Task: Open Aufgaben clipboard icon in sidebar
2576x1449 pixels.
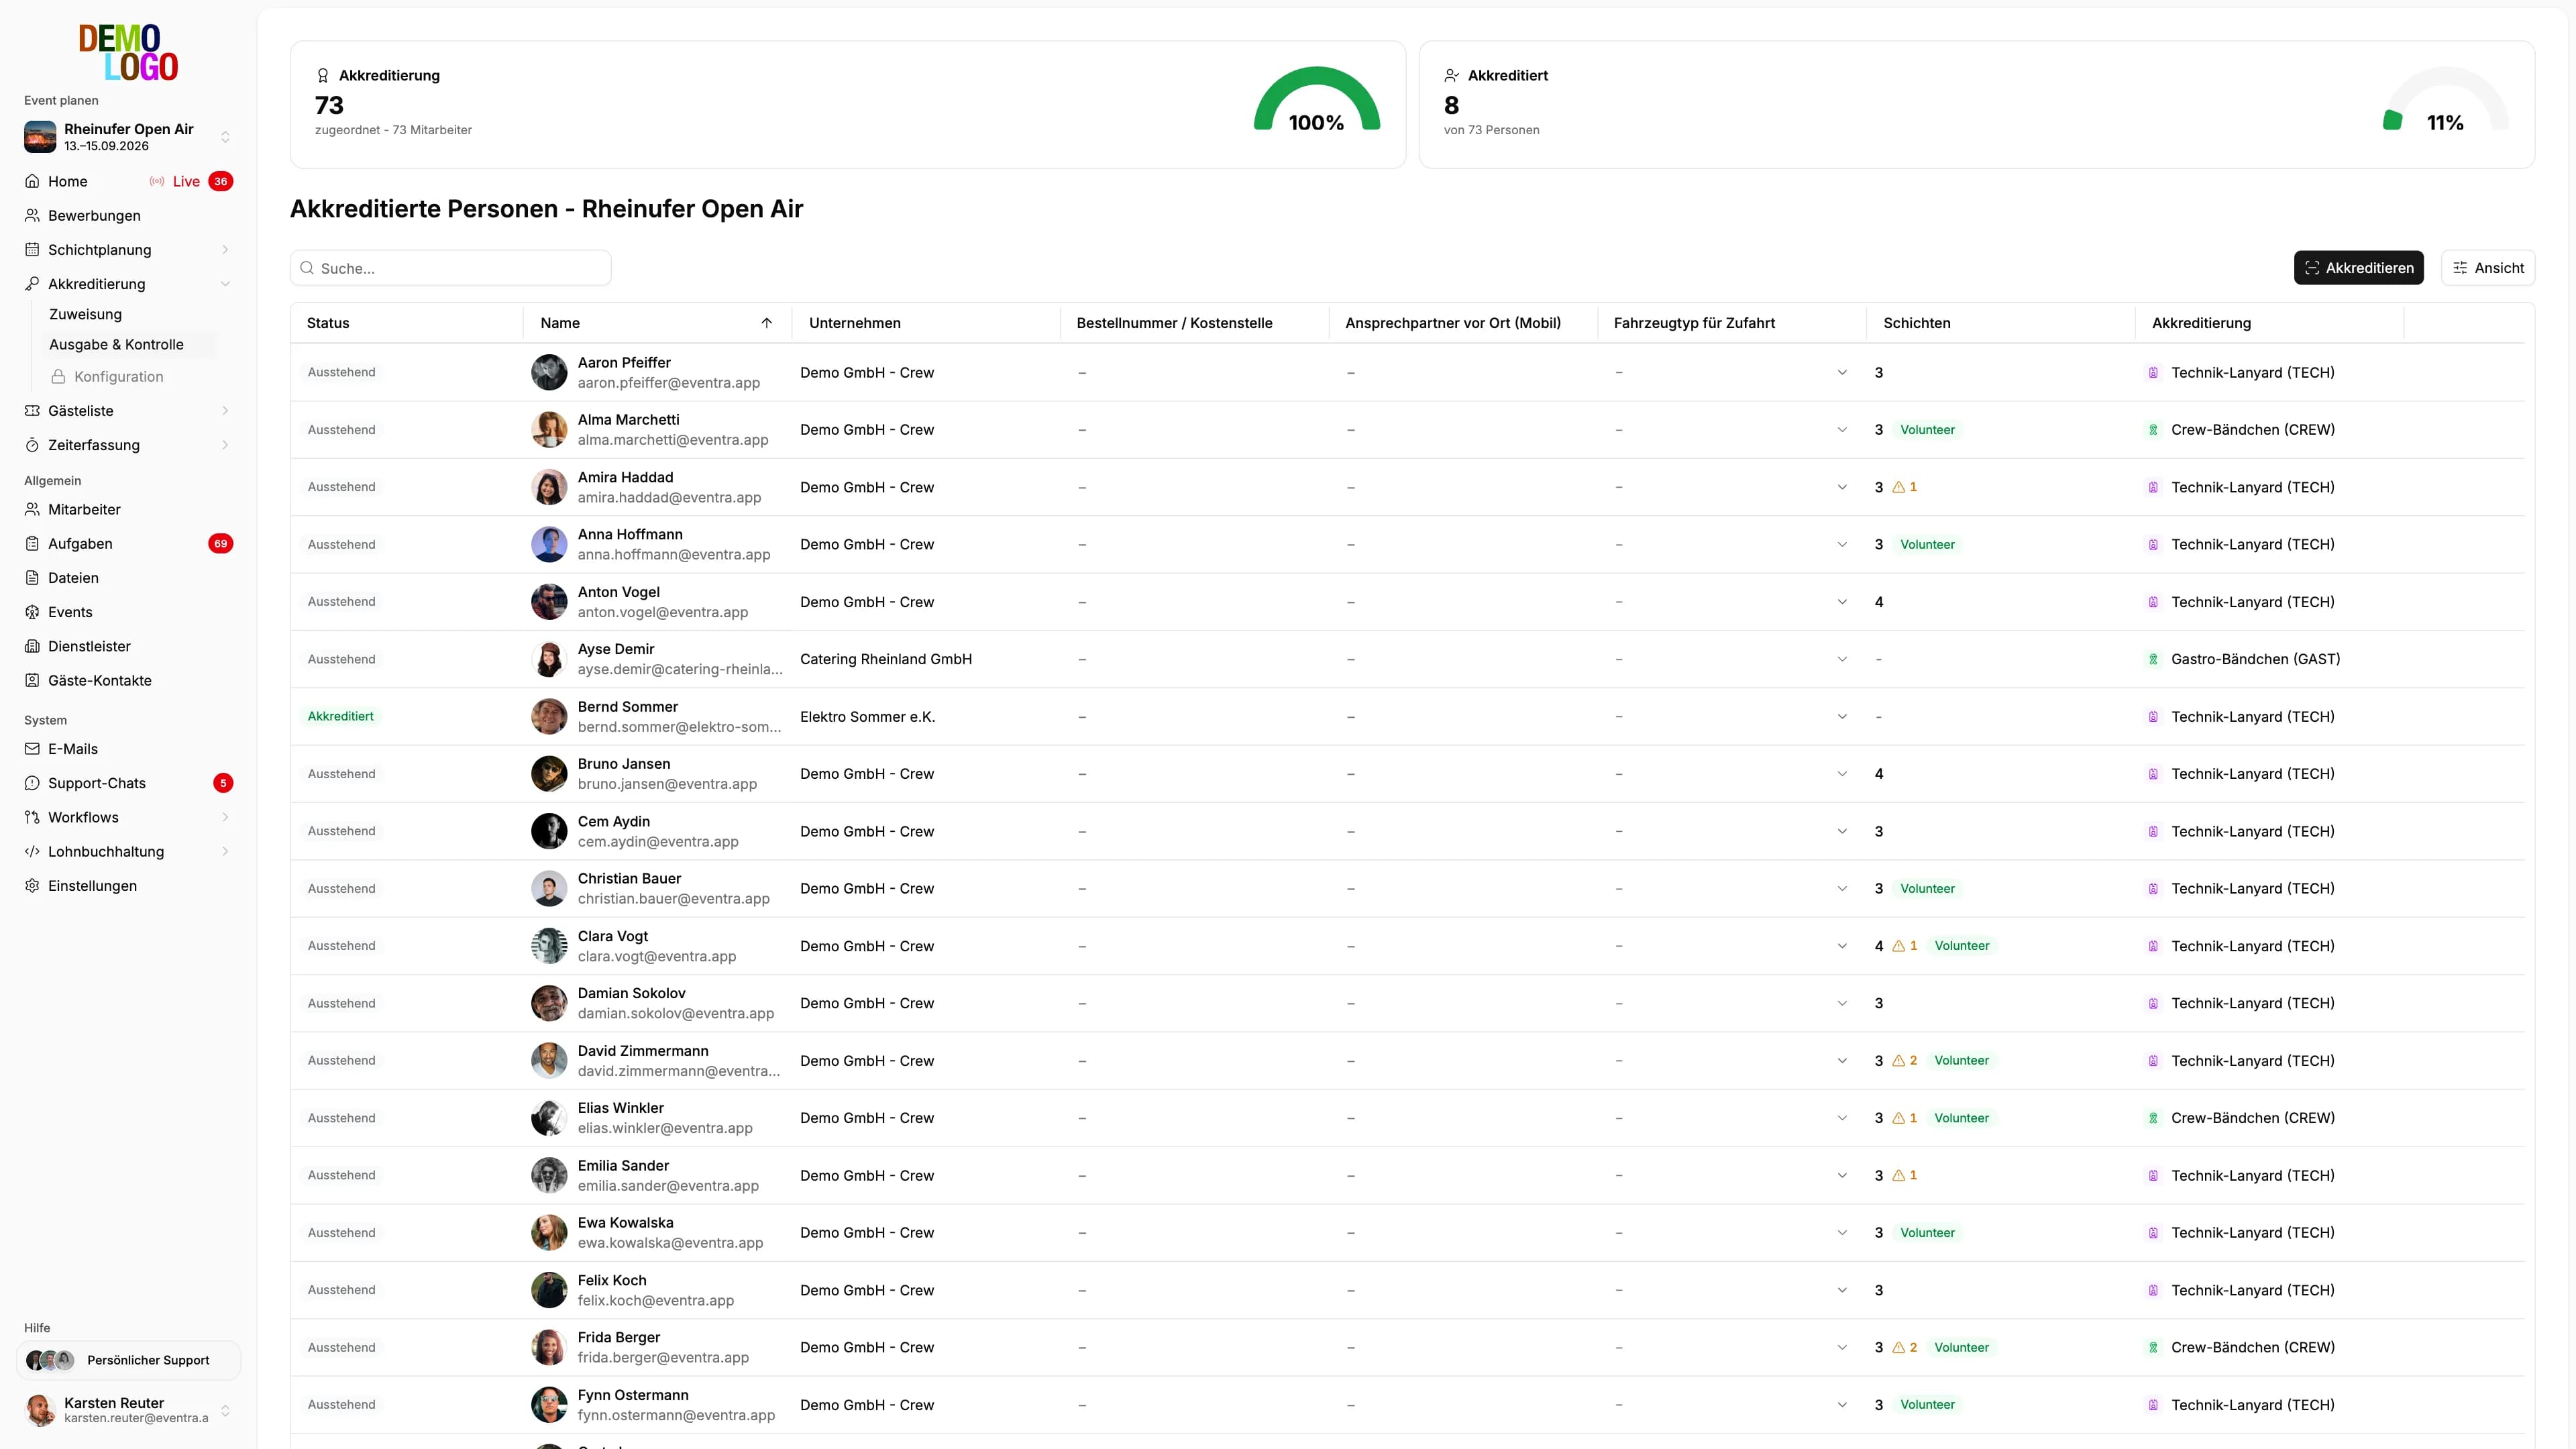Action: tap(32, 543)
